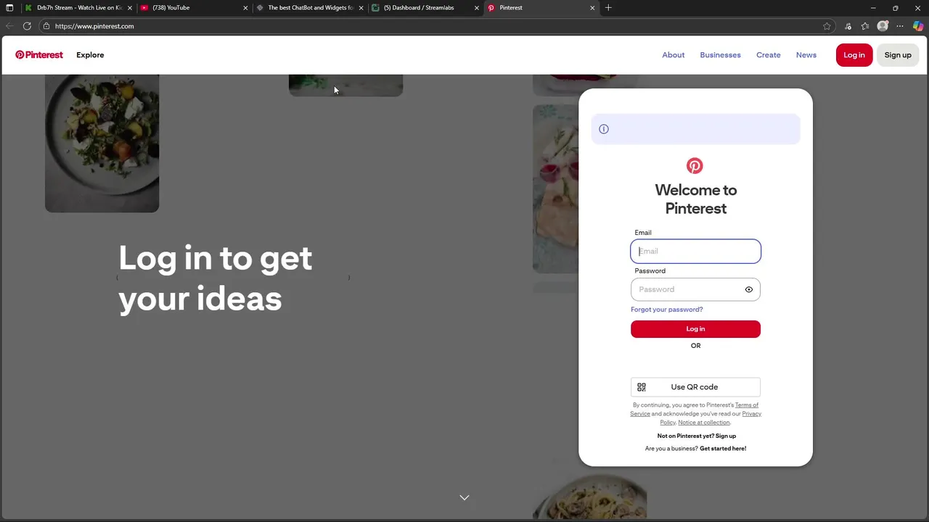Open the News link in the header

pyautogui.click(x=806, y=55)
